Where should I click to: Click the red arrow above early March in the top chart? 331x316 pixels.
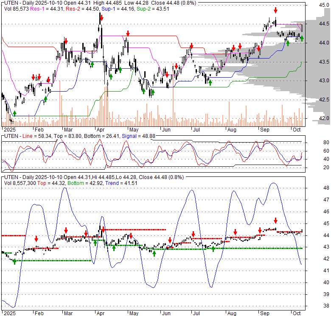pos(66,40)
